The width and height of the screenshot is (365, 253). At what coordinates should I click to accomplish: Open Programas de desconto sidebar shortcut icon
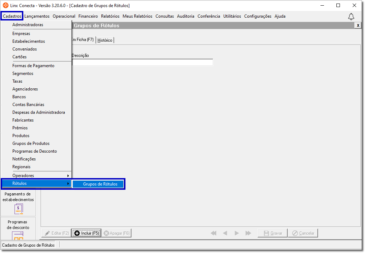coord(18,236)
